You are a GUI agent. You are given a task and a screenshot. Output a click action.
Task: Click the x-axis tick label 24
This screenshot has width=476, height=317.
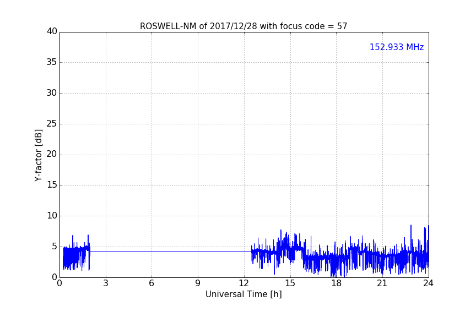coord(428,283)
